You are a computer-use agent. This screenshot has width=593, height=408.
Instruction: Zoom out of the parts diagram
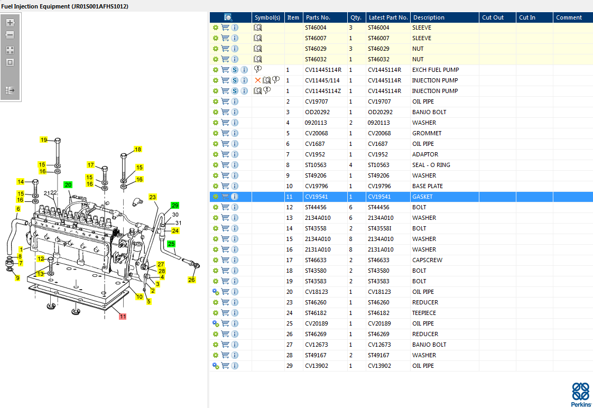10,35
